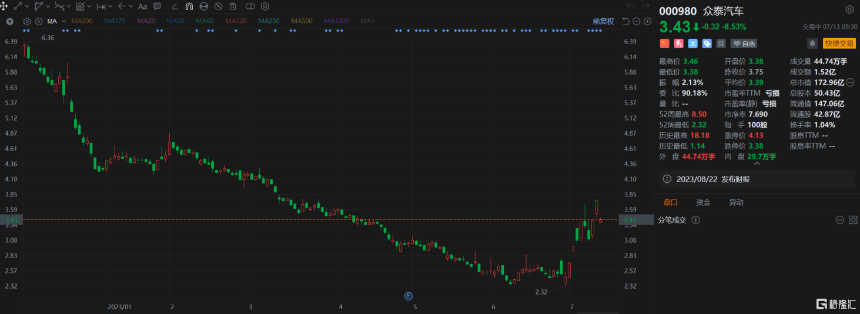Zoom out chart with minus circle
Image resolution: width=860 pixels, height=314 pixels.
pos(637,21)
